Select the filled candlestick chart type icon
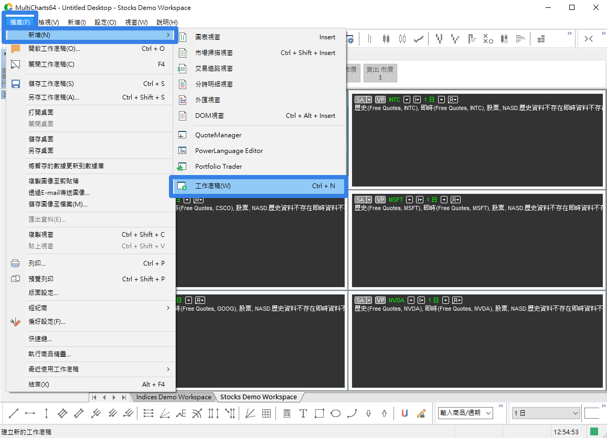 386,39
